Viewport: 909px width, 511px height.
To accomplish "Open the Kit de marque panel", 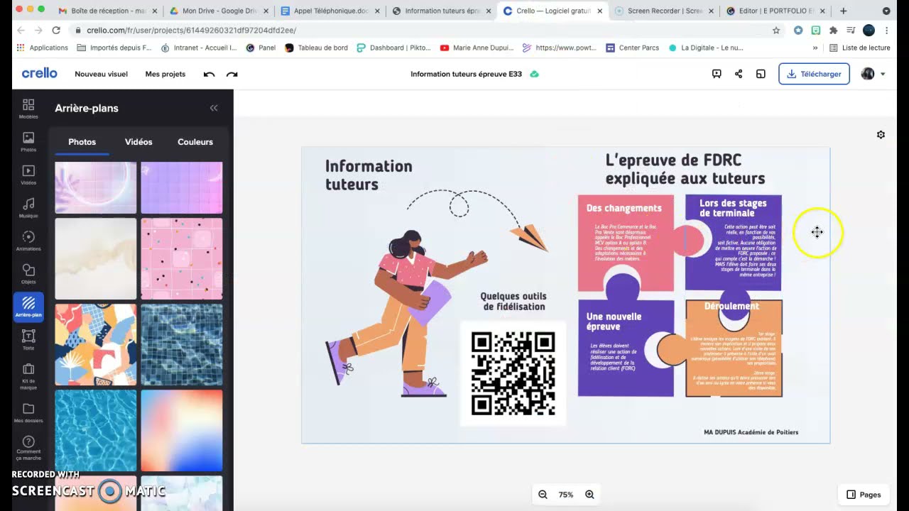I will (x=28, y=375).
